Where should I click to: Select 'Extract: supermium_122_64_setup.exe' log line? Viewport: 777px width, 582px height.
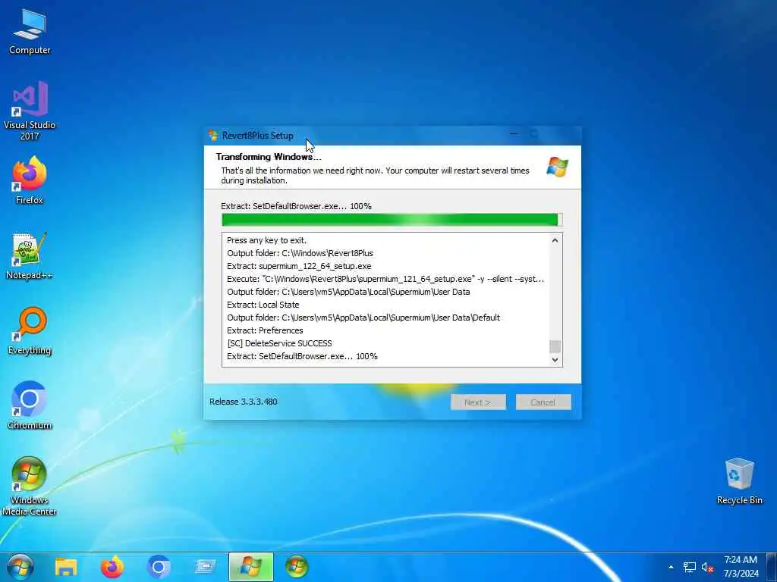pos(299,266)
